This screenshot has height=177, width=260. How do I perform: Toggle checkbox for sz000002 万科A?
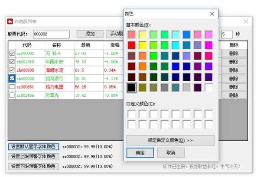click(12, 54)
